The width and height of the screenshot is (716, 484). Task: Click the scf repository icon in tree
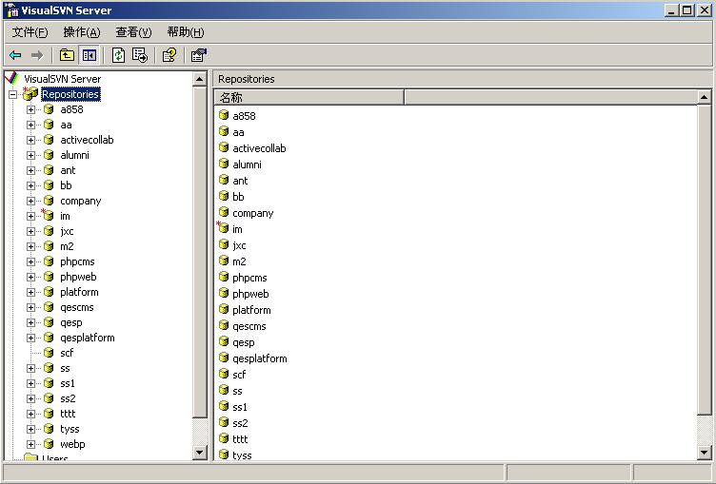[49, 353]
